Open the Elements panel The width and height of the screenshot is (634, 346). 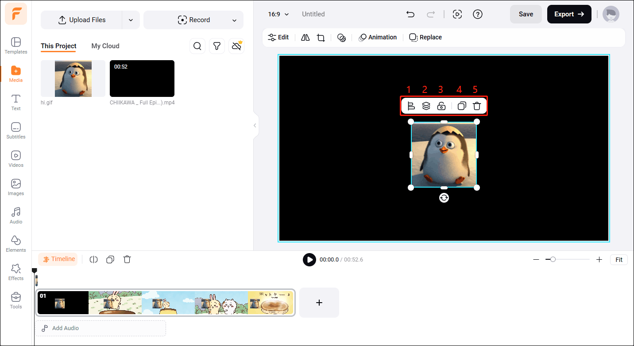16,244
